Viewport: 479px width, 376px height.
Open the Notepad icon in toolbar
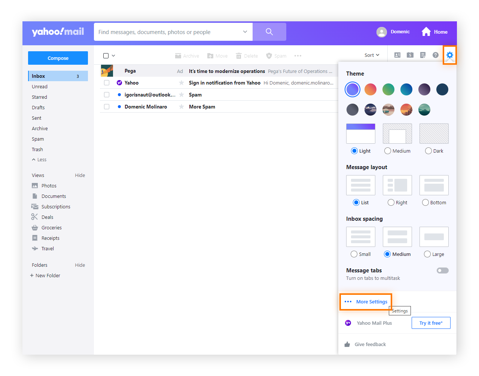[422, 55]
